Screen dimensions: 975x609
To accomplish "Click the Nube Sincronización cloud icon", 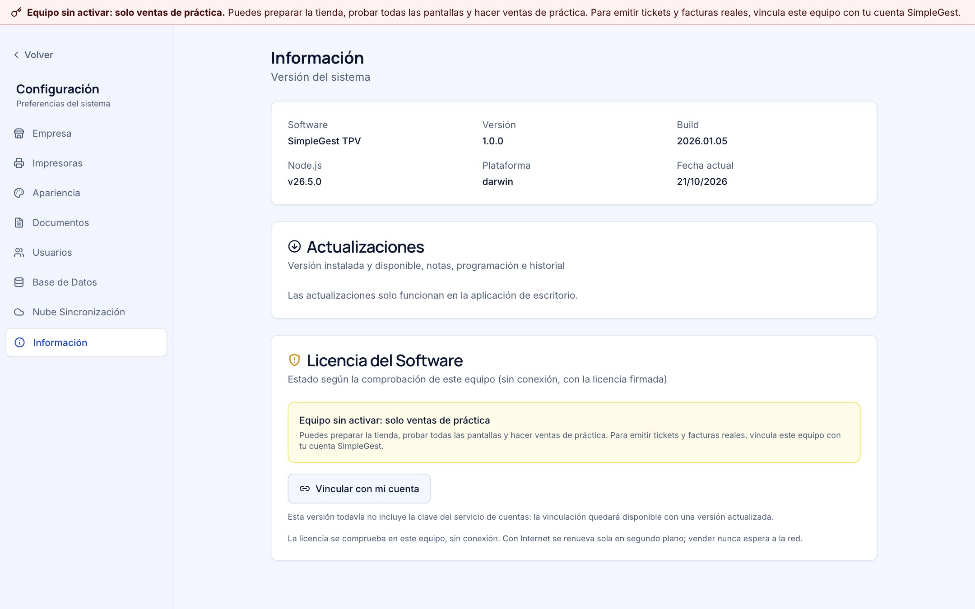I will point(19,312).
